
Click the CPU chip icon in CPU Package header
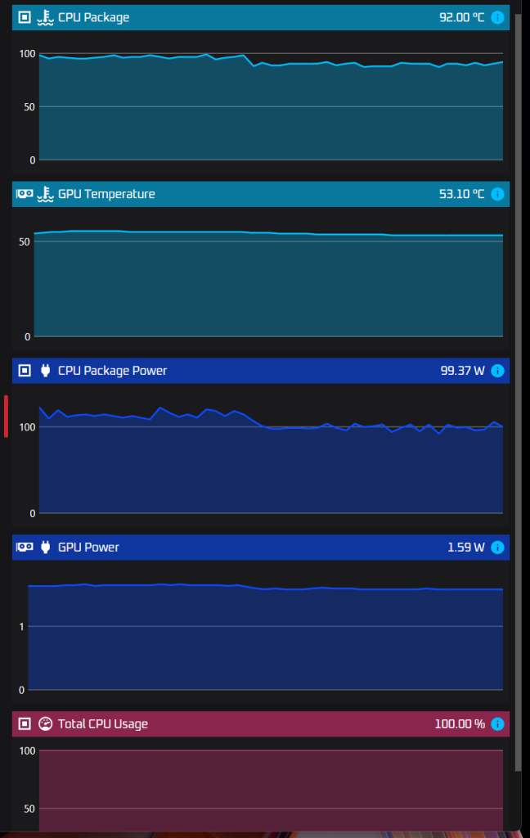(x=25, y=17)
